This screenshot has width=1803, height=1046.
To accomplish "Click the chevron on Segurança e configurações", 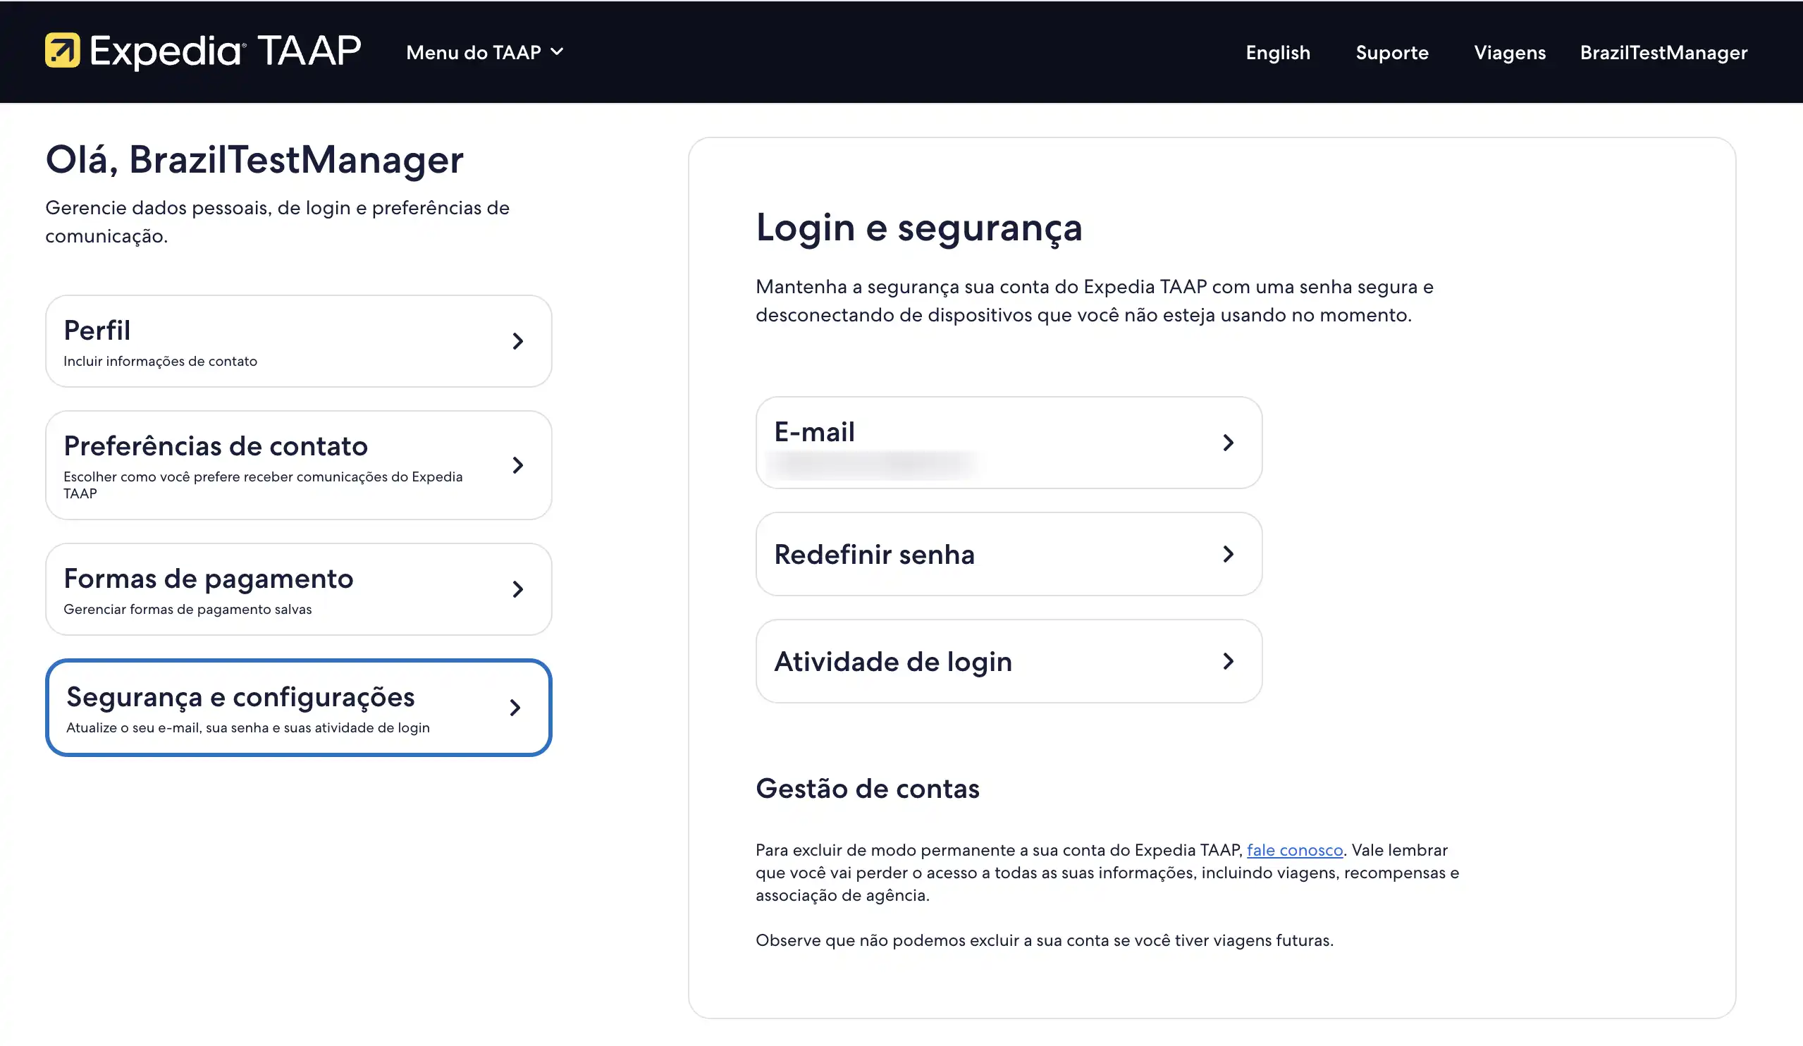I will [x=515, y=708].
